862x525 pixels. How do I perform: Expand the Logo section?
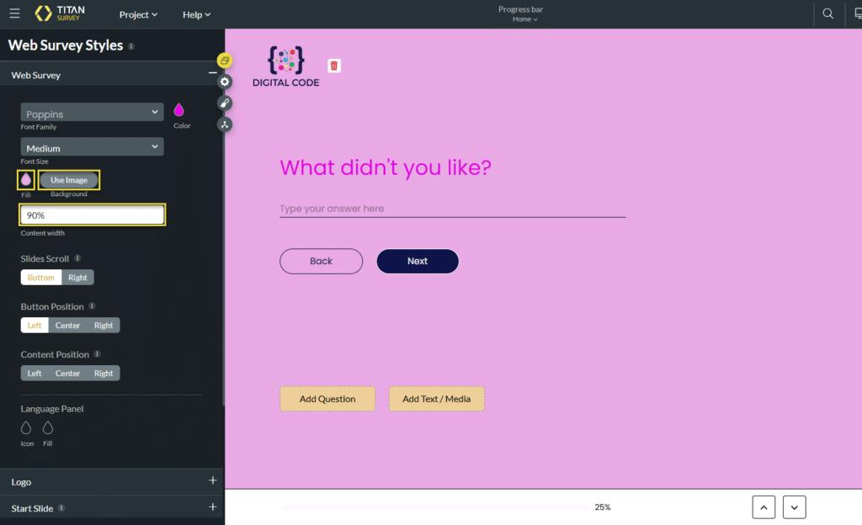point(212,481)
